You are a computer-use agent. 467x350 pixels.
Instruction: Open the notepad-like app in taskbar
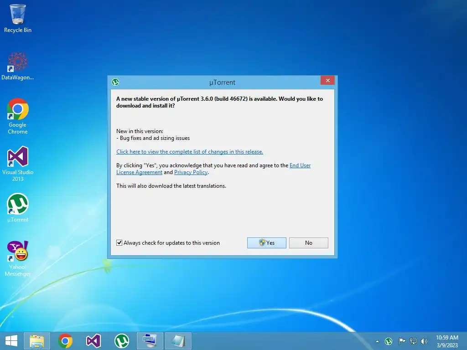coord(178,341)
